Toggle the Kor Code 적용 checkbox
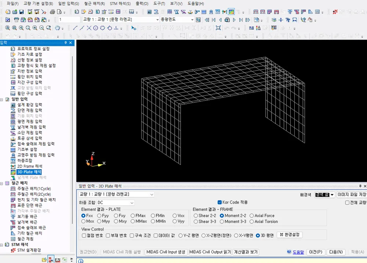Screen dimensions: 367x263 click(219, 202)
